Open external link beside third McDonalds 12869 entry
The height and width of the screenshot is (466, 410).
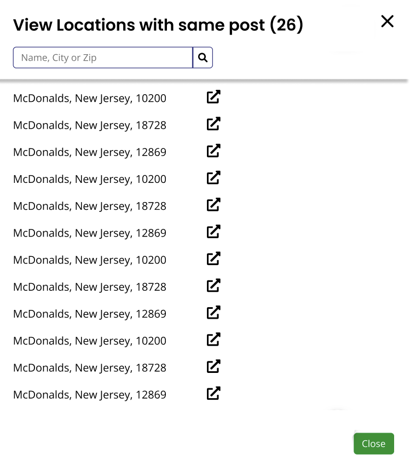(x=213, y=151)
